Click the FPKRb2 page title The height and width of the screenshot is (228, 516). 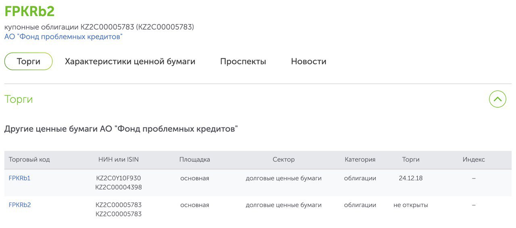[29, 11]
